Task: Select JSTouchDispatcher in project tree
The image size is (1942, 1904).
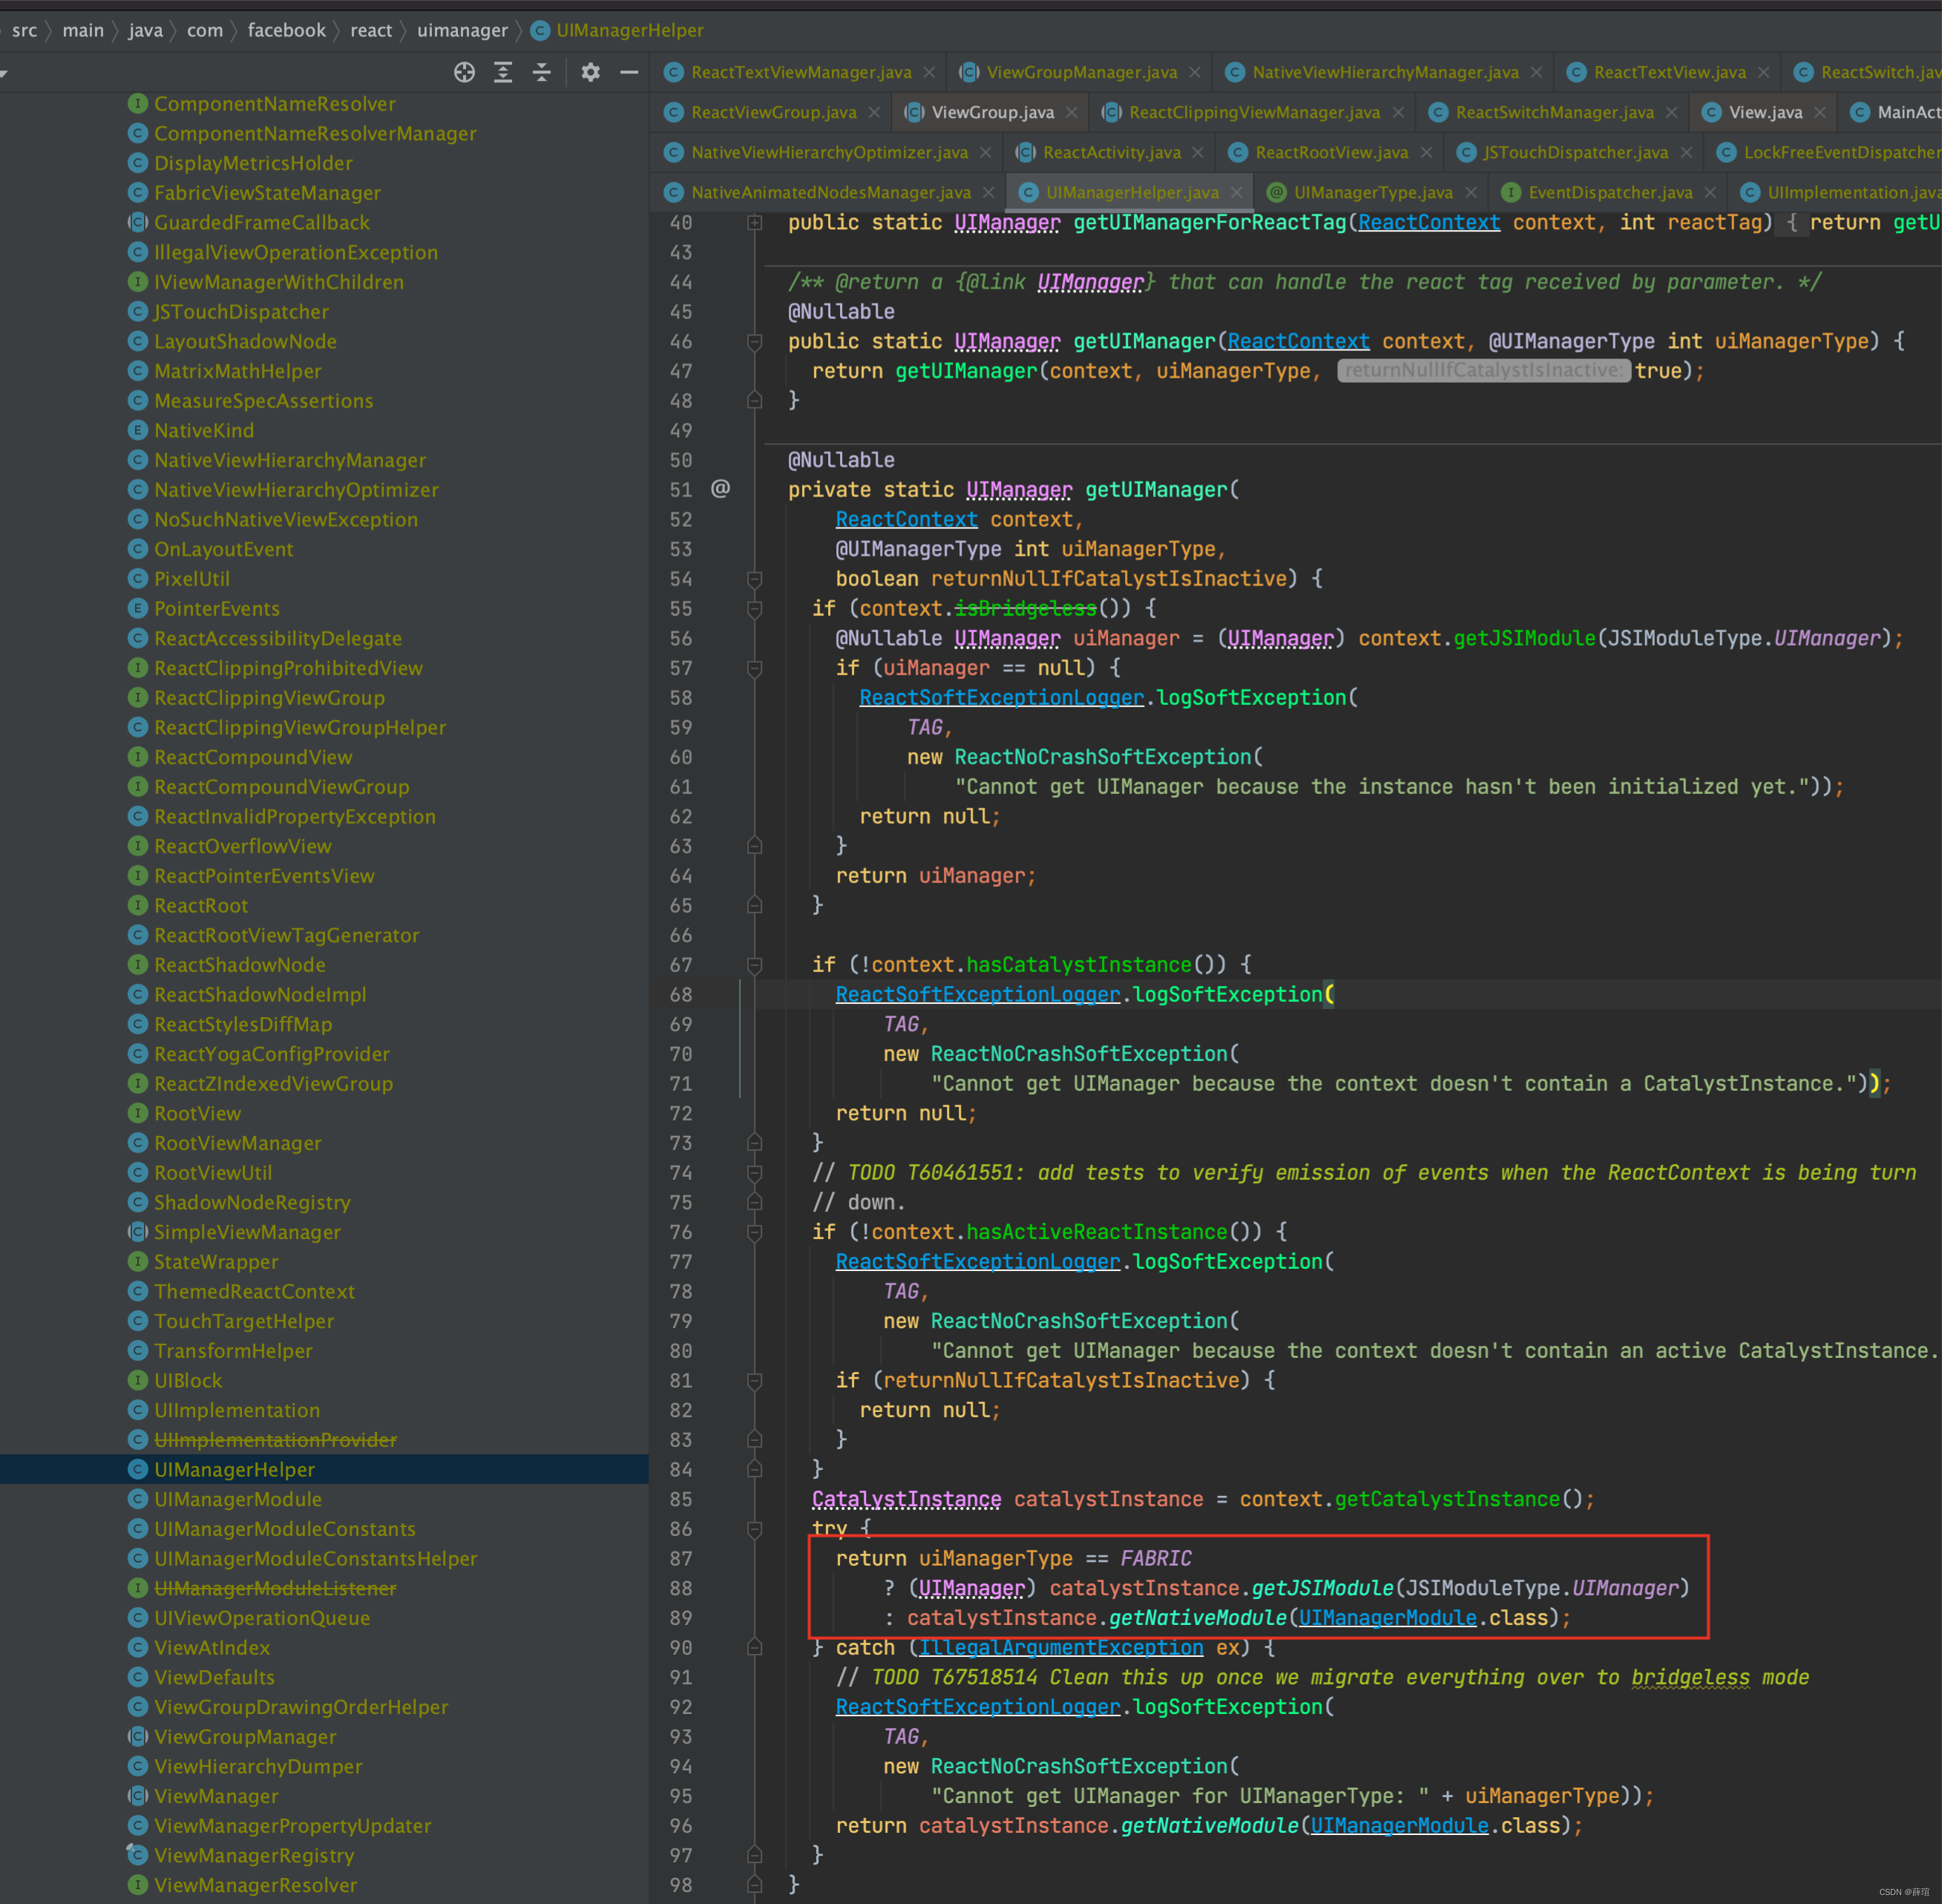Action: (x=241, y=312)
